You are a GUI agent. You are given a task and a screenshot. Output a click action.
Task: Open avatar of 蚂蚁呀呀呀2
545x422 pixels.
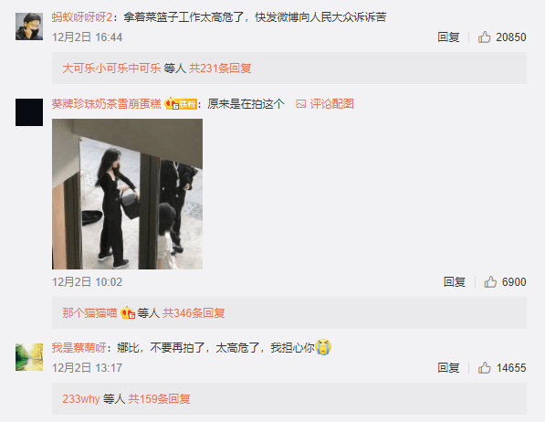coord(29,26)
